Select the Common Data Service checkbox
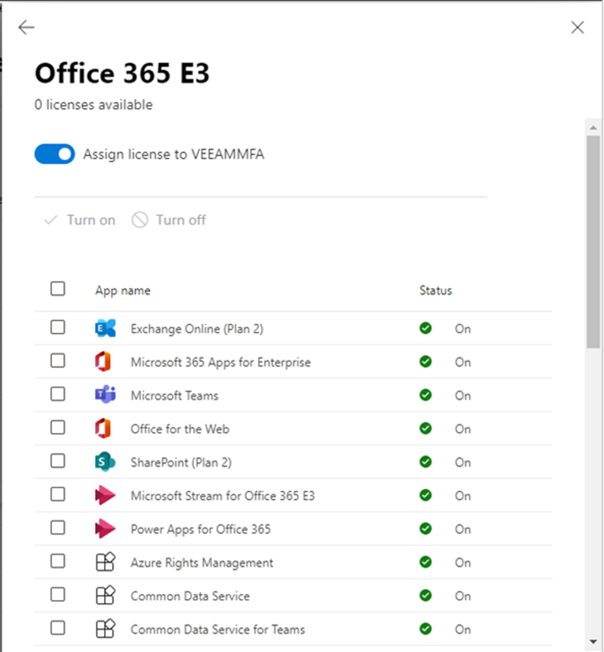Screen dimensions: 604x652 point(58,594)
